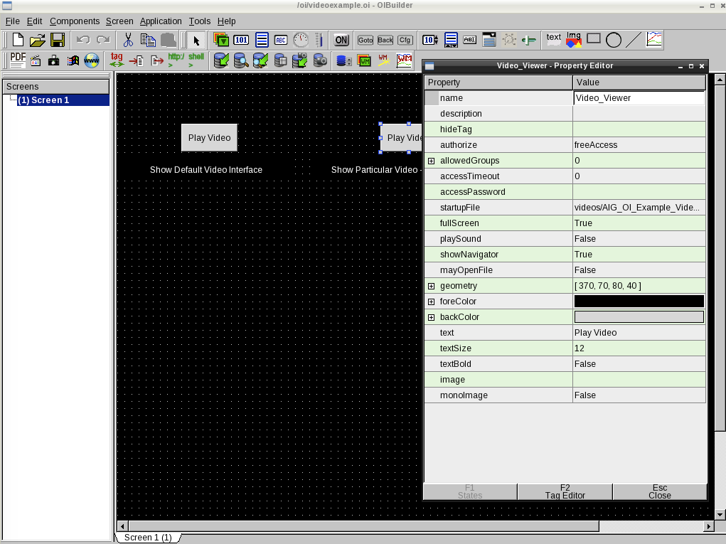726x544 pixels.
Task: Select the text label component tool
Action: point(553,40)
